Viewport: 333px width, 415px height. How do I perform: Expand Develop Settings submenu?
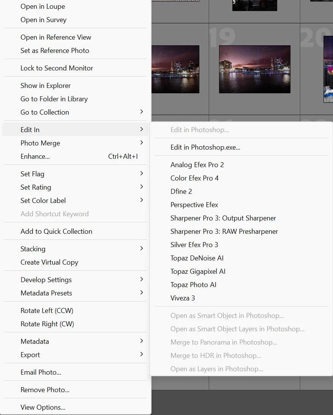75,279
